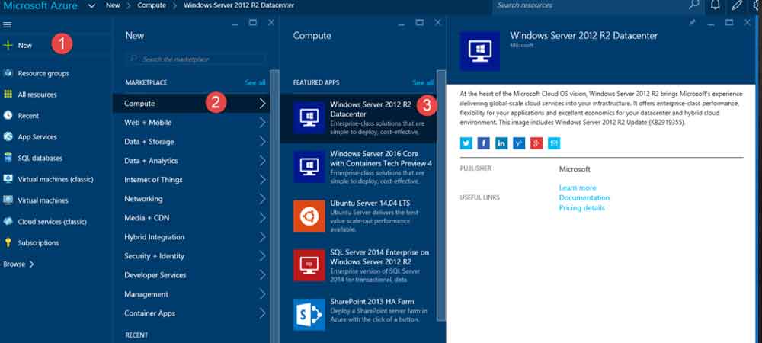Click the Ubuntu Server 14.04 LTS icon
This screenshot has height=343, width=762.
click(x=309, y=216)
